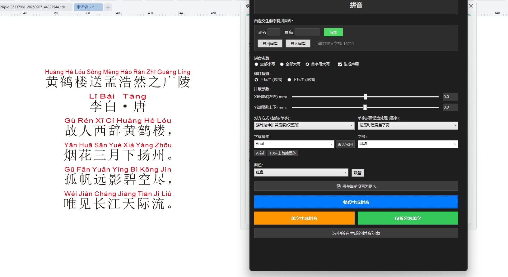
Task: Click 选中所有生成的拼音对象 button
Action: [x=356, y=233]
